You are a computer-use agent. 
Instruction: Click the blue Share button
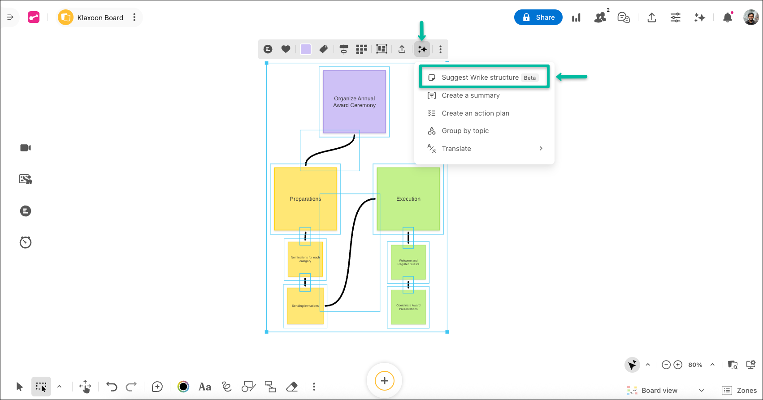[x=538, y=17]
